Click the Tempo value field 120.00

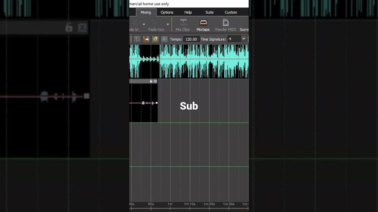pyautogui.click(x=191, y=39)
